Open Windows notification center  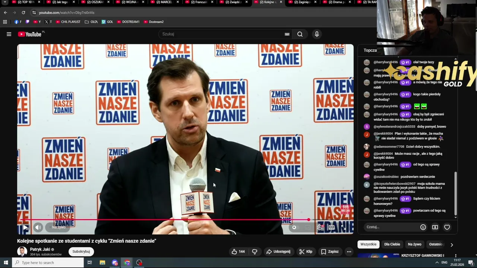pos(471,263)
